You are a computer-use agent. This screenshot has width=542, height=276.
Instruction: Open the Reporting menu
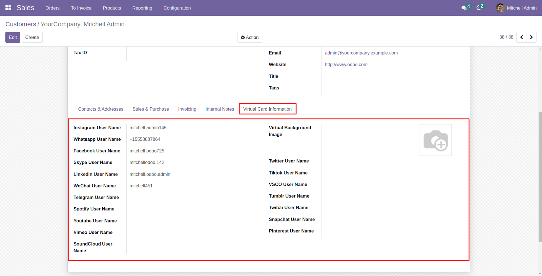pyautogui.click(x=142, y=8)
